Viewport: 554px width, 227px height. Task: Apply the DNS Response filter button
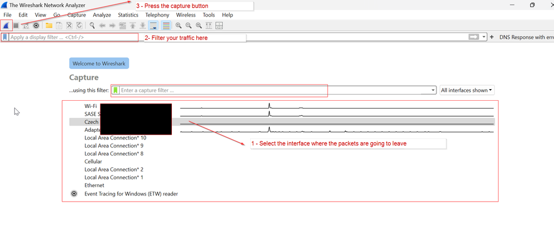526,37
